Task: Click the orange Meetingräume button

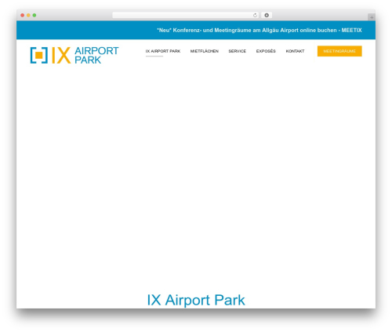Action: [x=339, y=51]
